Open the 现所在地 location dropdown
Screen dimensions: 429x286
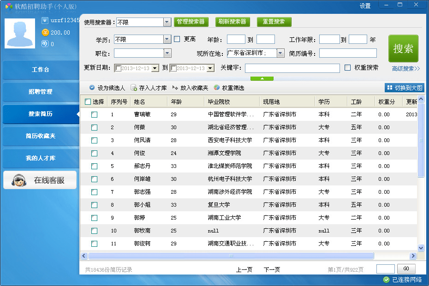point(280,54)
